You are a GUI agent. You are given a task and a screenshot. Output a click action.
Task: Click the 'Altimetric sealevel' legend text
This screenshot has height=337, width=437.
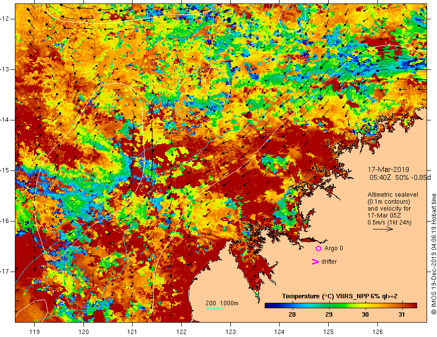click(393, 195)
